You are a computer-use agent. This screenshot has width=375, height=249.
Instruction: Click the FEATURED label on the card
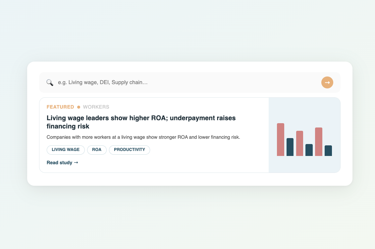coord(60,107)
